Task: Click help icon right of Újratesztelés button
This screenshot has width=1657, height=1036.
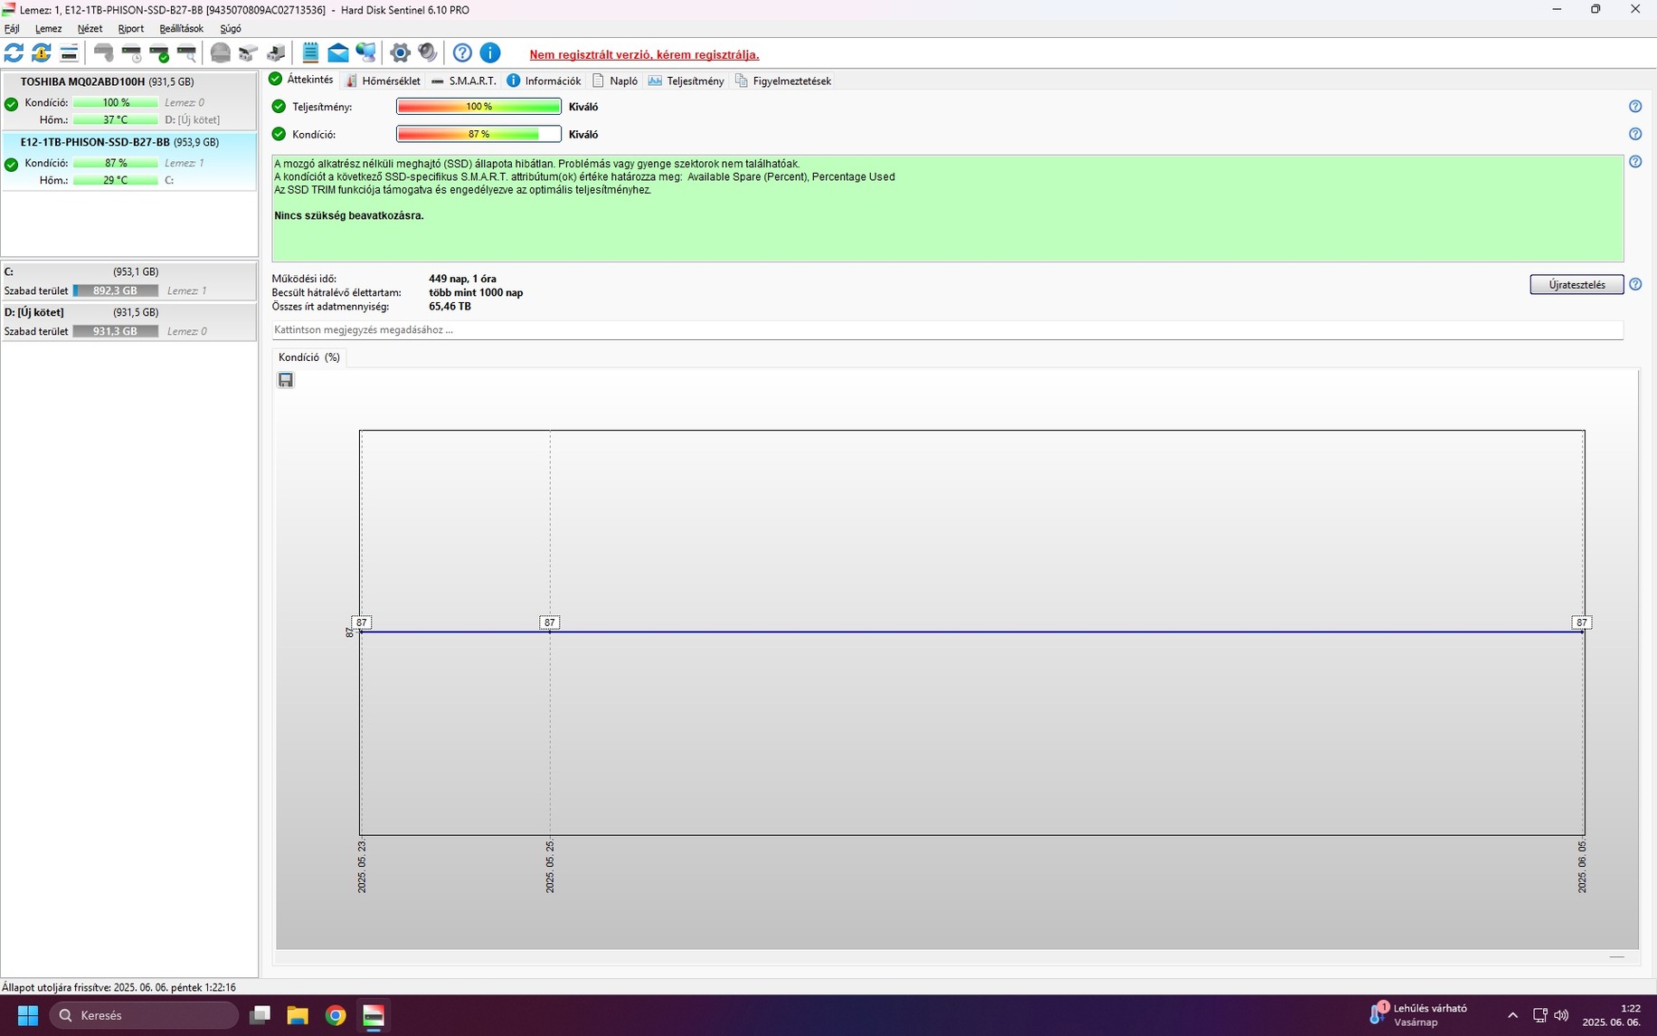Action: tap(1635, 284)
